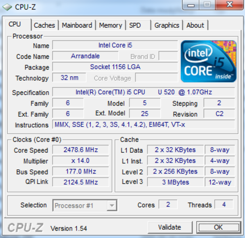Click the L1 Data size 2 x 32 KBytes
Screen dimensions: 245x238
(x=175, y=150)
